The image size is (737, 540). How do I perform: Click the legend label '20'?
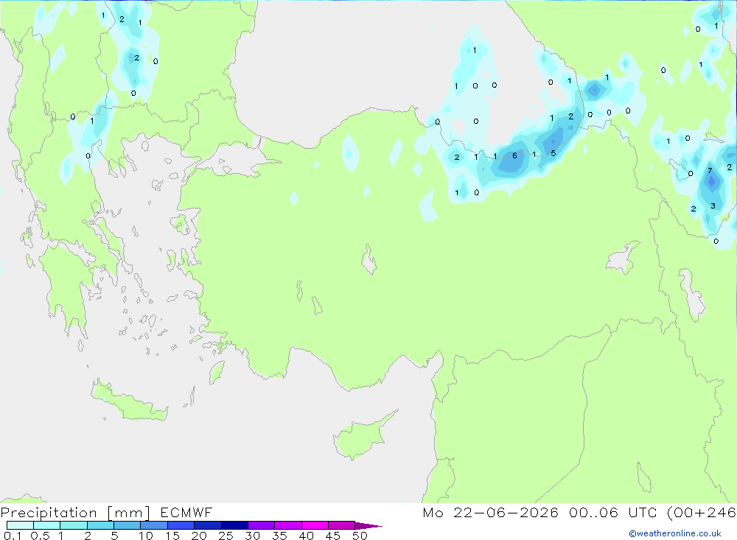(199, 536)
